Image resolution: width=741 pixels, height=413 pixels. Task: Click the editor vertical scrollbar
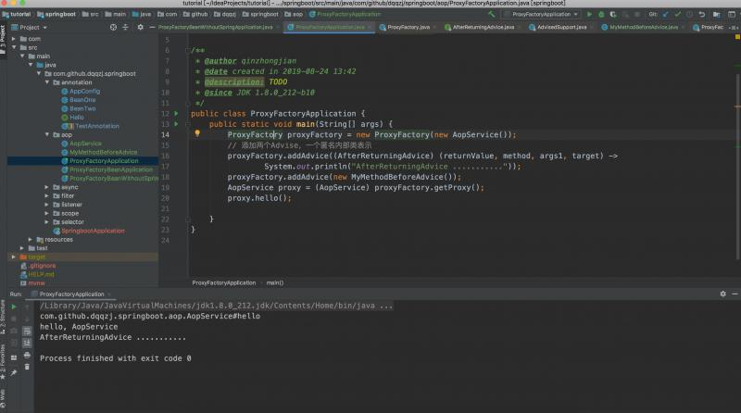point(737,166)
